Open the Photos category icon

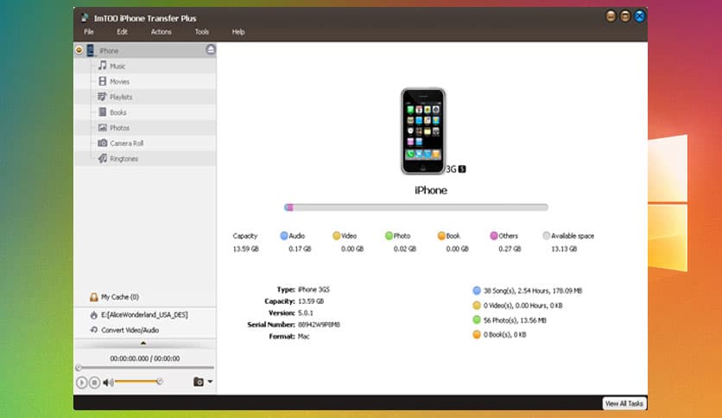[x=102, y=128]
